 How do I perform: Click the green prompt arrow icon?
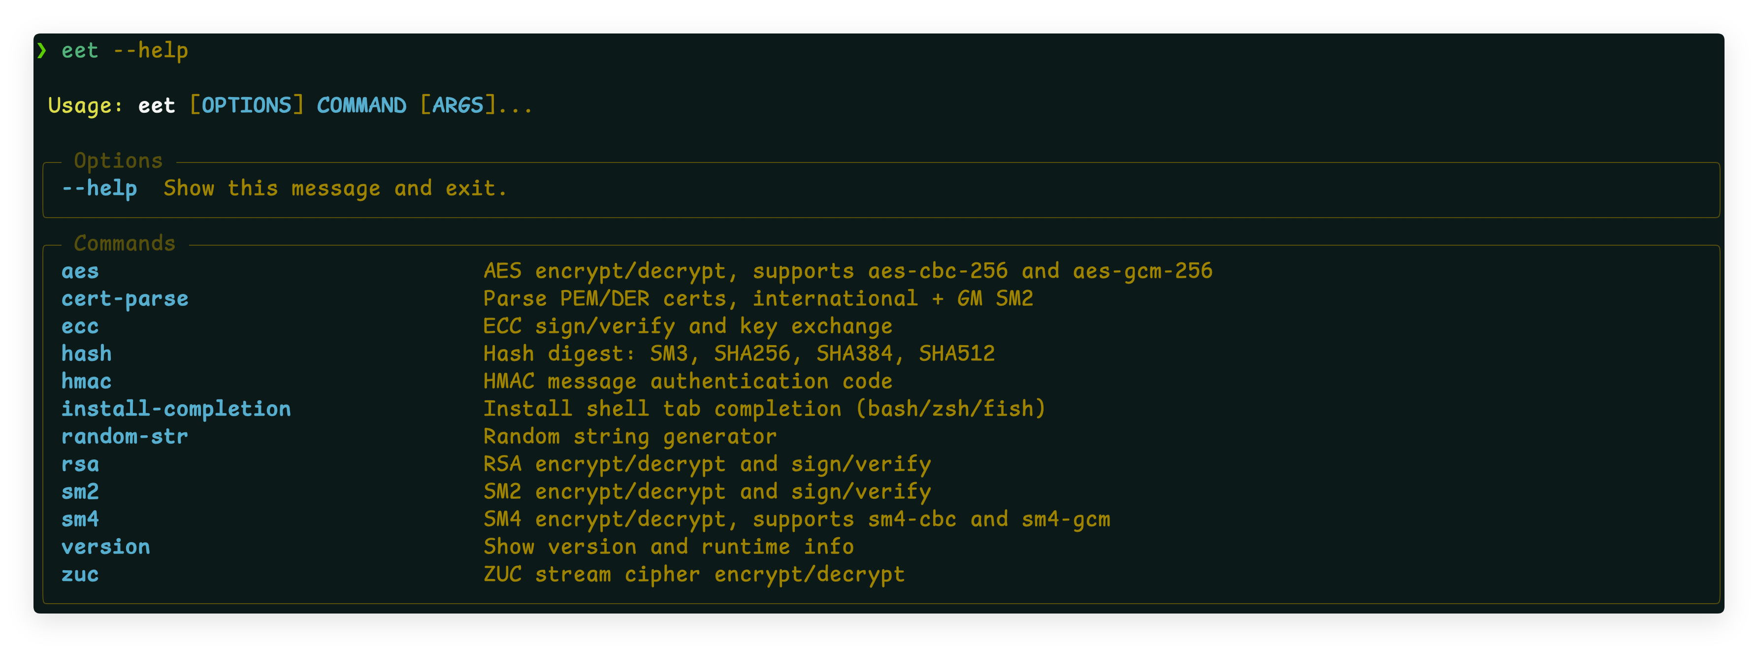coord(42,51)
